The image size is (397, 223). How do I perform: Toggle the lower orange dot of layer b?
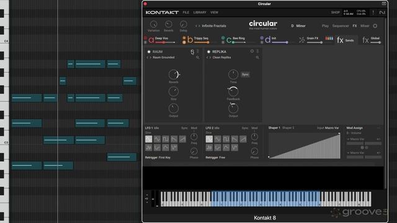pyautogui.click(x=184, y=42)
